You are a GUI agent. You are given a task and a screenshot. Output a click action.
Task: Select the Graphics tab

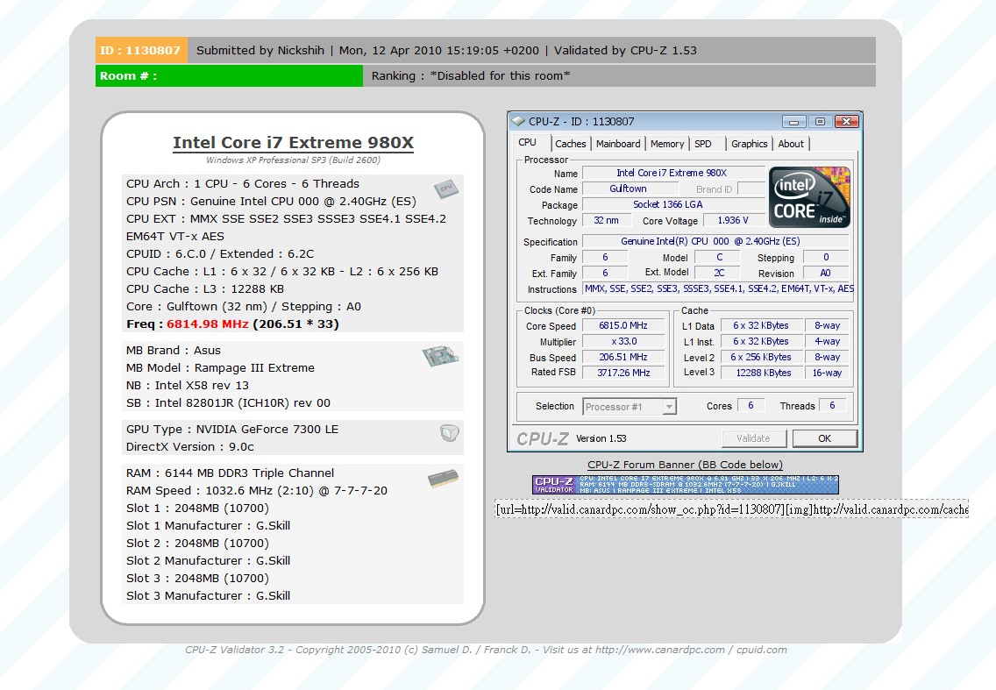[x=749, y=144]
